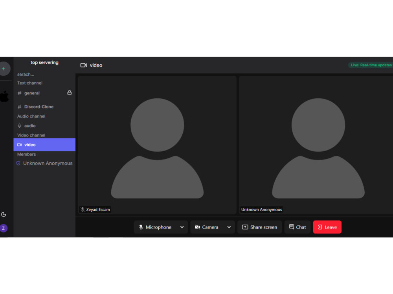
Task: Click the Members section header
Action: click(27, 154)
